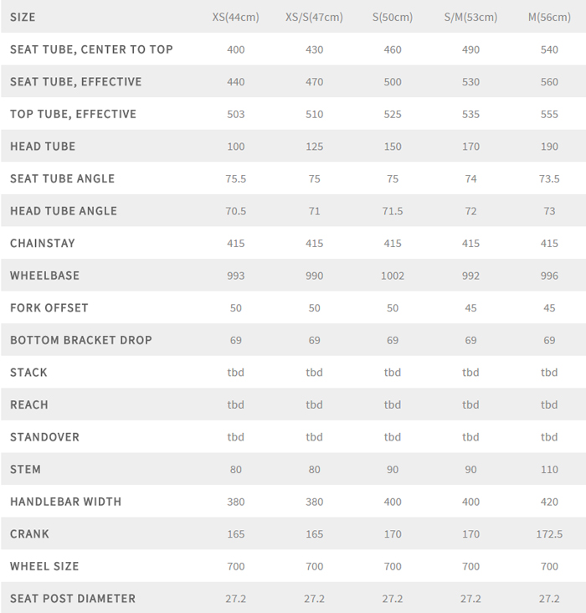Select the XS/S(47cm) column header
586x613 pixels.
(314, 18)
